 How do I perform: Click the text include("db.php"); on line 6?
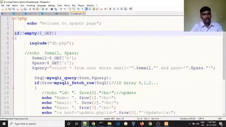52,43
